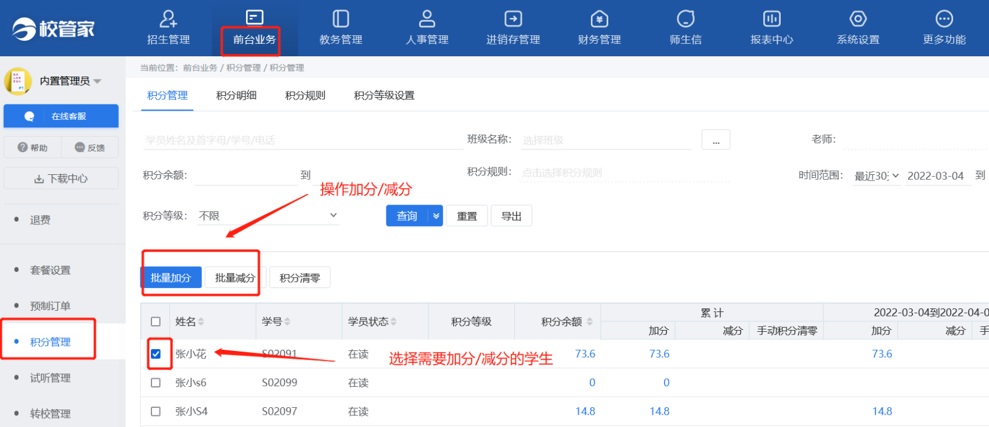Open 招生管理 module icon
The image size is (989, 427).
point(168,19)
